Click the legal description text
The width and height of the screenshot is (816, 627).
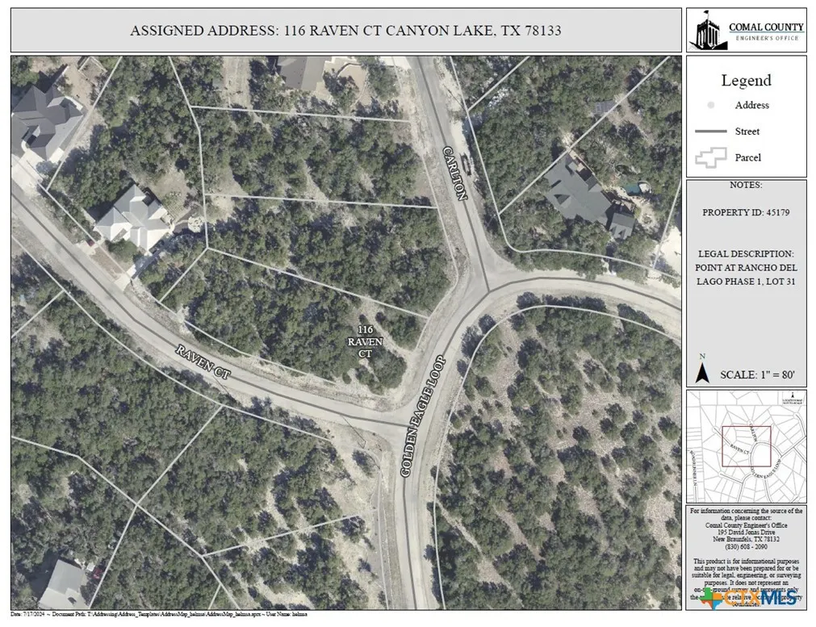pos(746,267)
